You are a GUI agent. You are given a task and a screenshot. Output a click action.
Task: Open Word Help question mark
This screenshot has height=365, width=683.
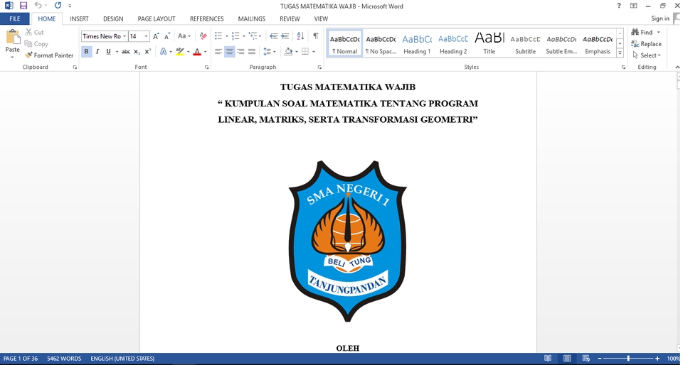[619, 6]
